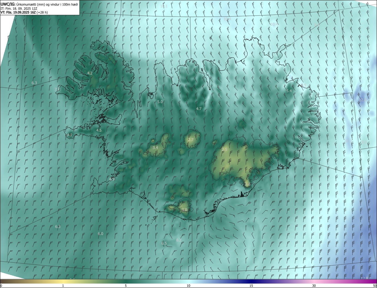Click the color scale tick labeled 5

tap(126, 286)
